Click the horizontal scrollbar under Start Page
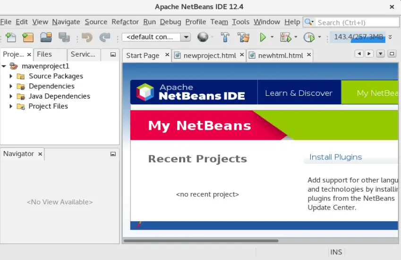This screenshot has height=260, width=401. [201, 241]
